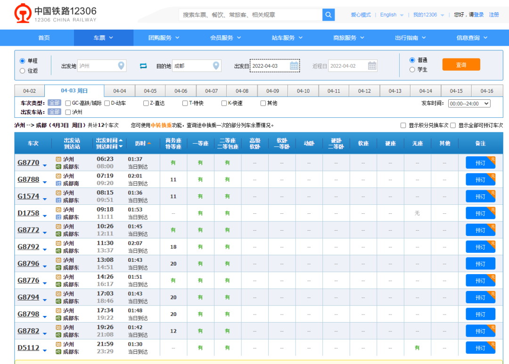Click the magnifier search icon

tap(328, 15)
